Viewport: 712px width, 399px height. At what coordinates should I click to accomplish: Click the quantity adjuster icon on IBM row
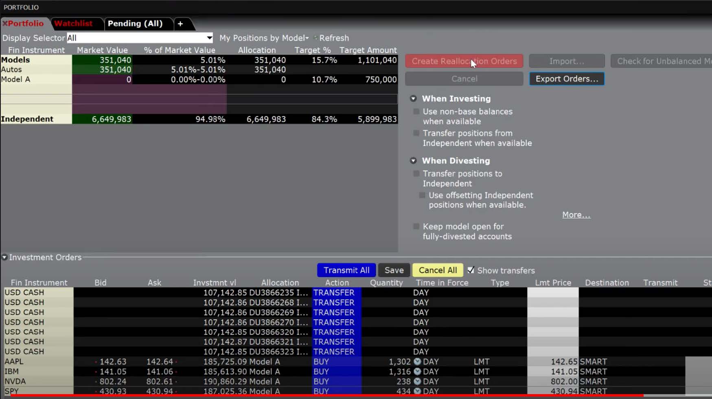click(416, 371)
